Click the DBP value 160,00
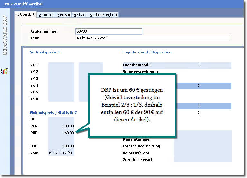 pos(69,132)
